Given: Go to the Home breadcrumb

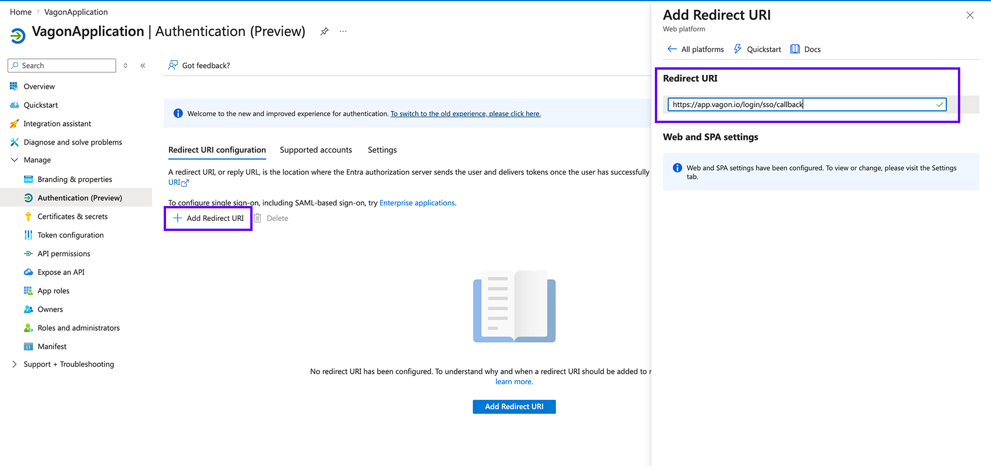Looking at the screenshot, I should coord(21,12).
